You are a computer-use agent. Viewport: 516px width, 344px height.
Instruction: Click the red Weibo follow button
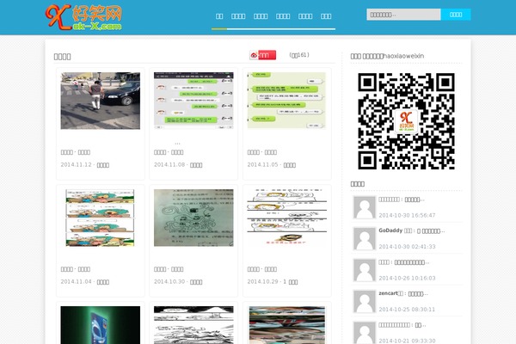coord(262,55)
